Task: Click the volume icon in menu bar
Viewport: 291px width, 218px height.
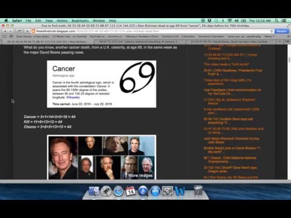Action: [x=236, y=21]
